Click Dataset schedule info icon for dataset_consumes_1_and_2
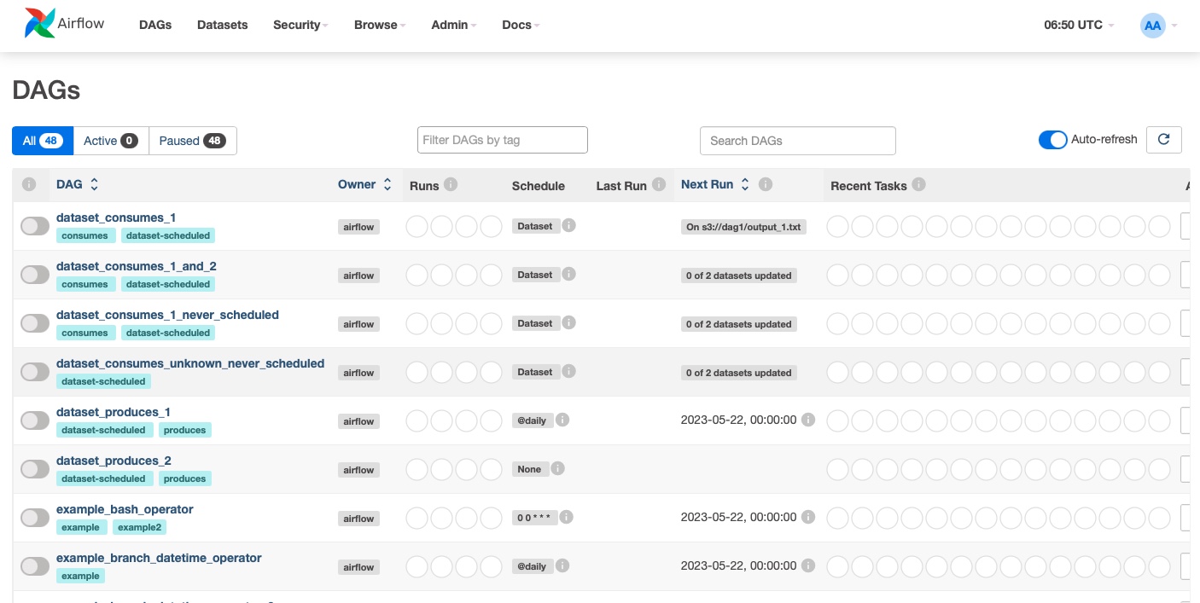Image resolution: width=1200 pixels, height=603 pixels. click(x=569, y=274)
